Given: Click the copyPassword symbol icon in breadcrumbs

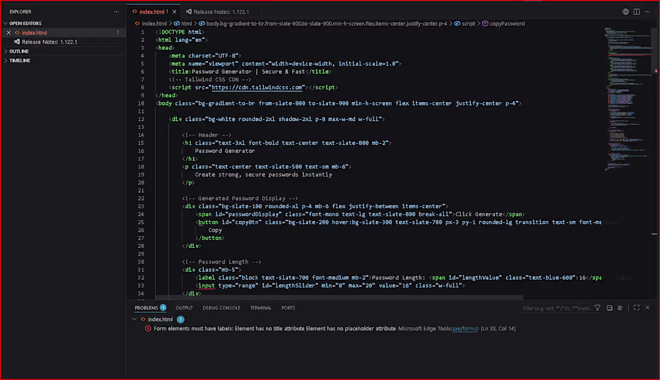Looking at the screenshot, I should [x=485, y=23].
